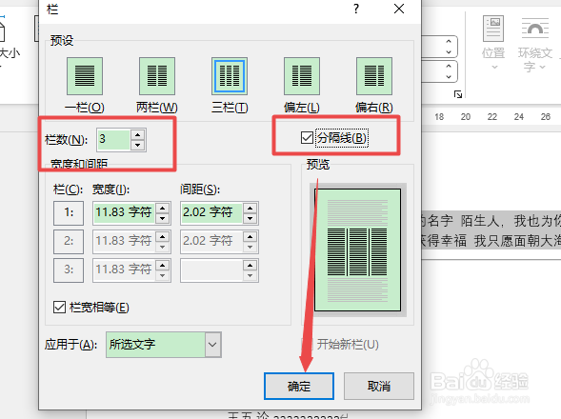The width and height of the screenshot is (561, 419).
Task: Click the three-column preview thumbnail
Action: click(x=357, y=250)
